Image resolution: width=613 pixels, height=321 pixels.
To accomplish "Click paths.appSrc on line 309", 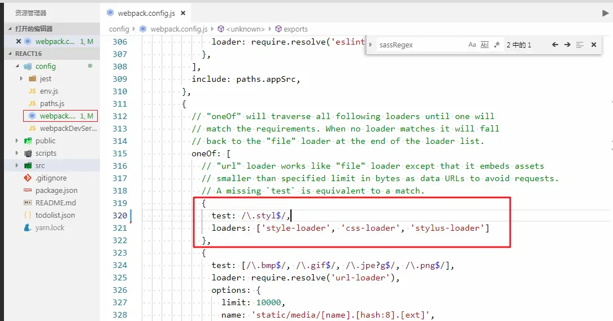I will tap(266, 80).
